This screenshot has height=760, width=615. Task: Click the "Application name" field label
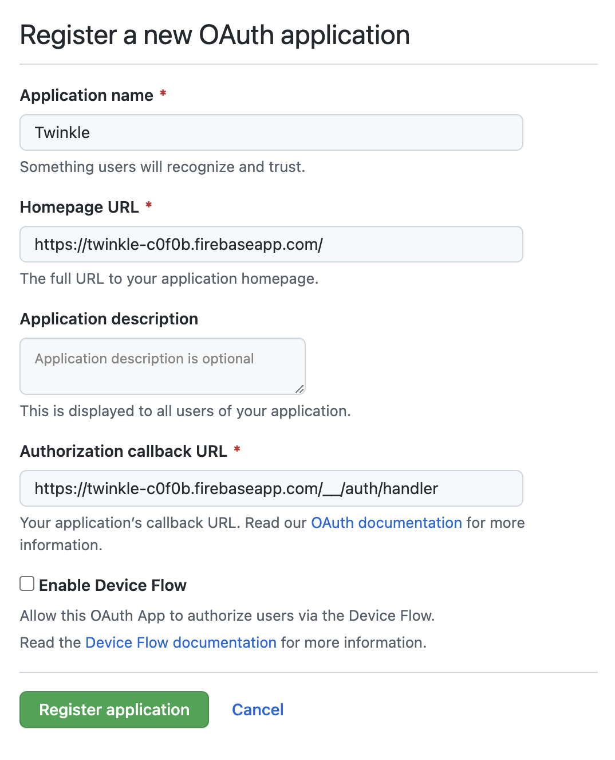pos(86,95)
